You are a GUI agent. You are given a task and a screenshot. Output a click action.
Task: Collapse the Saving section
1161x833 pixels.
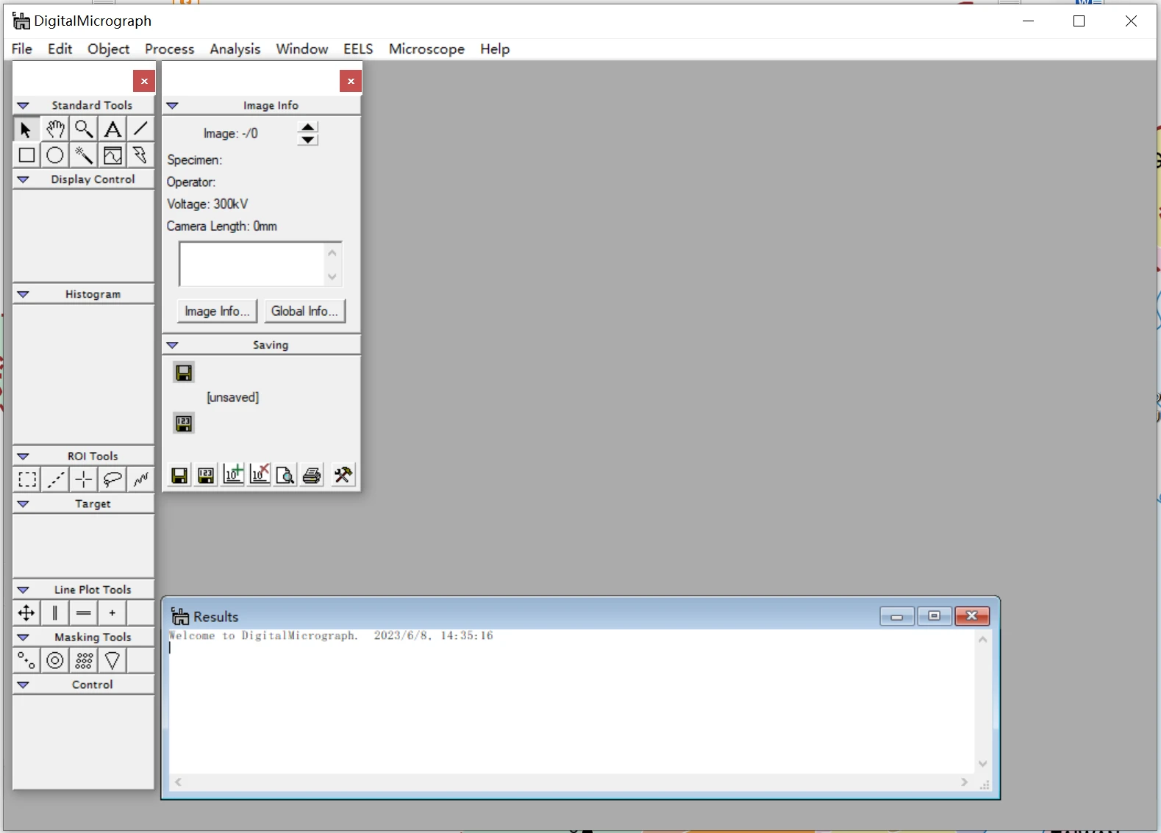tap(173, 345)
